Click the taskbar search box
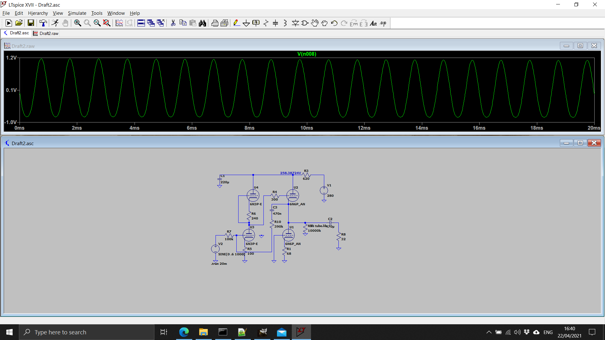Viewport: 605px width, 340px height. [x=87, y=332]
